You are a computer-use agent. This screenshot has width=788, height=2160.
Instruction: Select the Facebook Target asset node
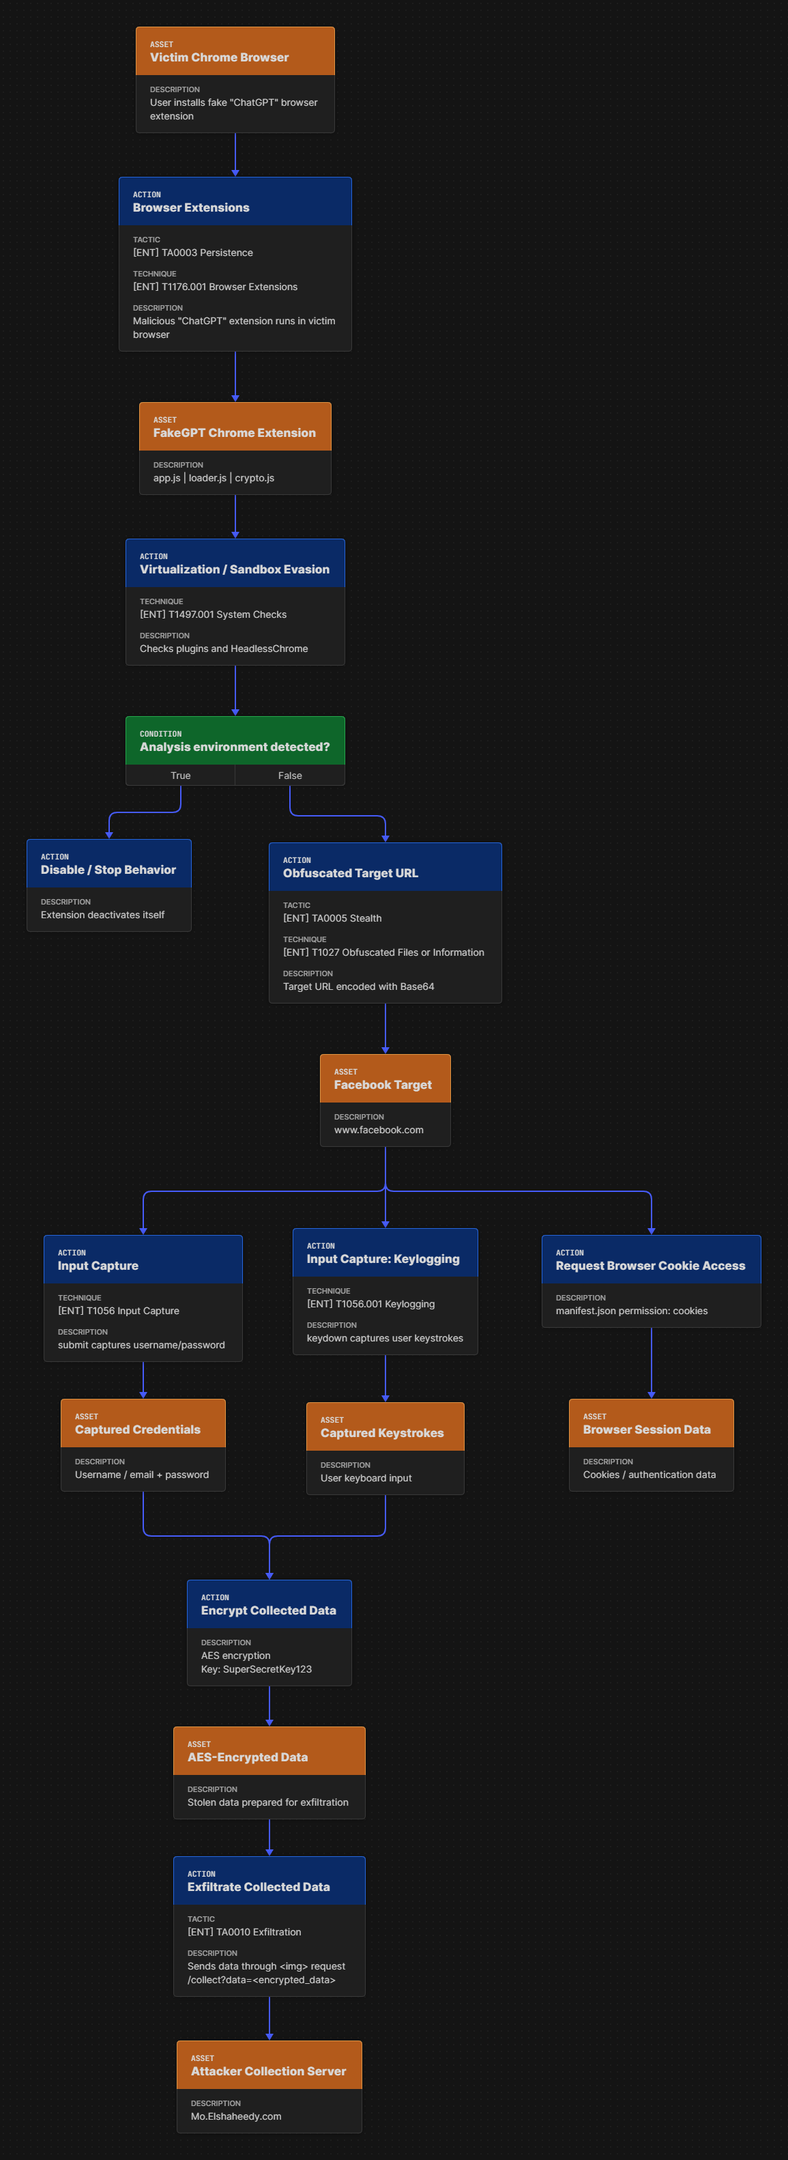(385, 1100)
